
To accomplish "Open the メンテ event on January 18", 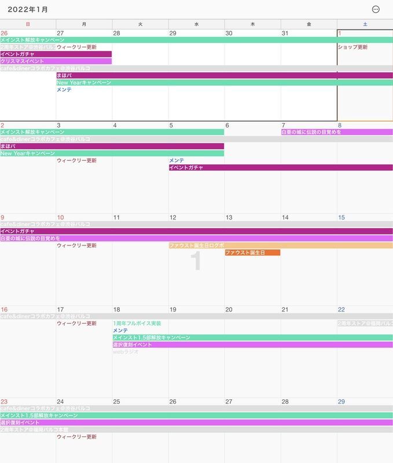I will [x=120, y=330].
